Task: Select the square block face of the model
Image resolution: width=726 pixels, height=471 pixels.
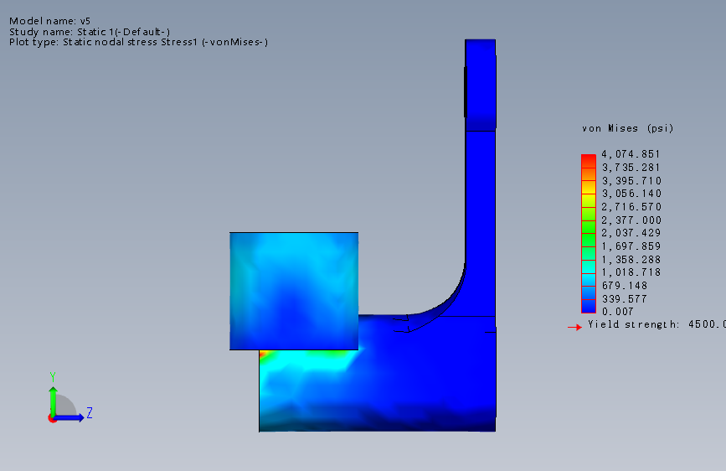Action: coord(294,291)
